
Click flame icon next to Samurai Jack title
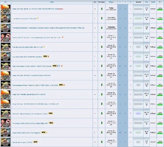click(x=63, y=37)
